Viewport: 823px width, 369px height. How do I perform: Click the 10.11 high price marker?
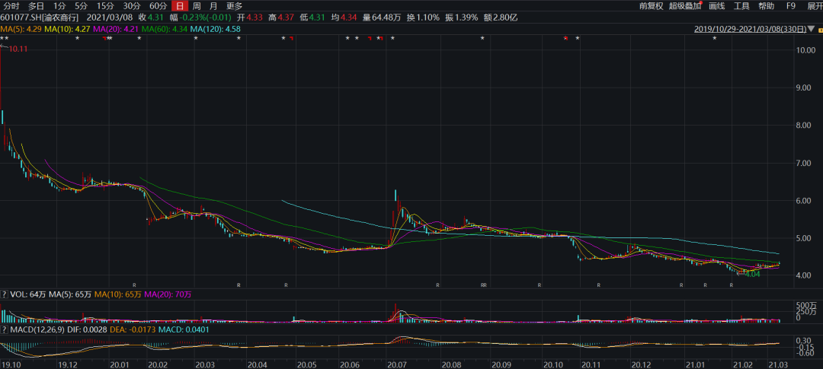click(18, 49)
